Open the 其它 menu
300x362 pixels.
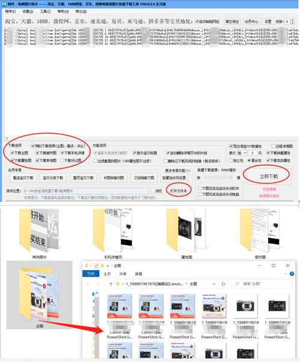(x=81, y=11)
